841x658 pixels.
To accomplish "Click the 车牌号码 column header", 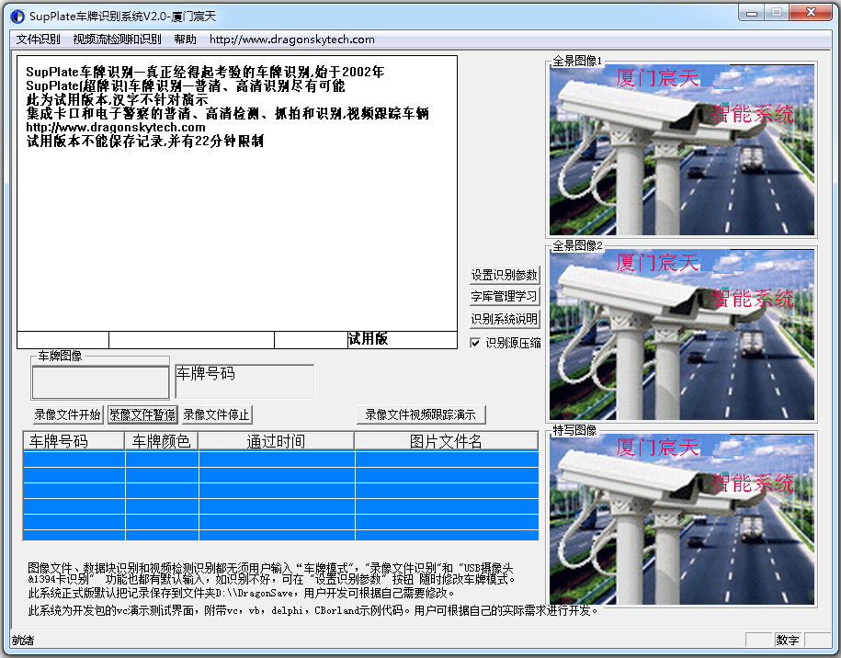I will (x=74, y=441).
